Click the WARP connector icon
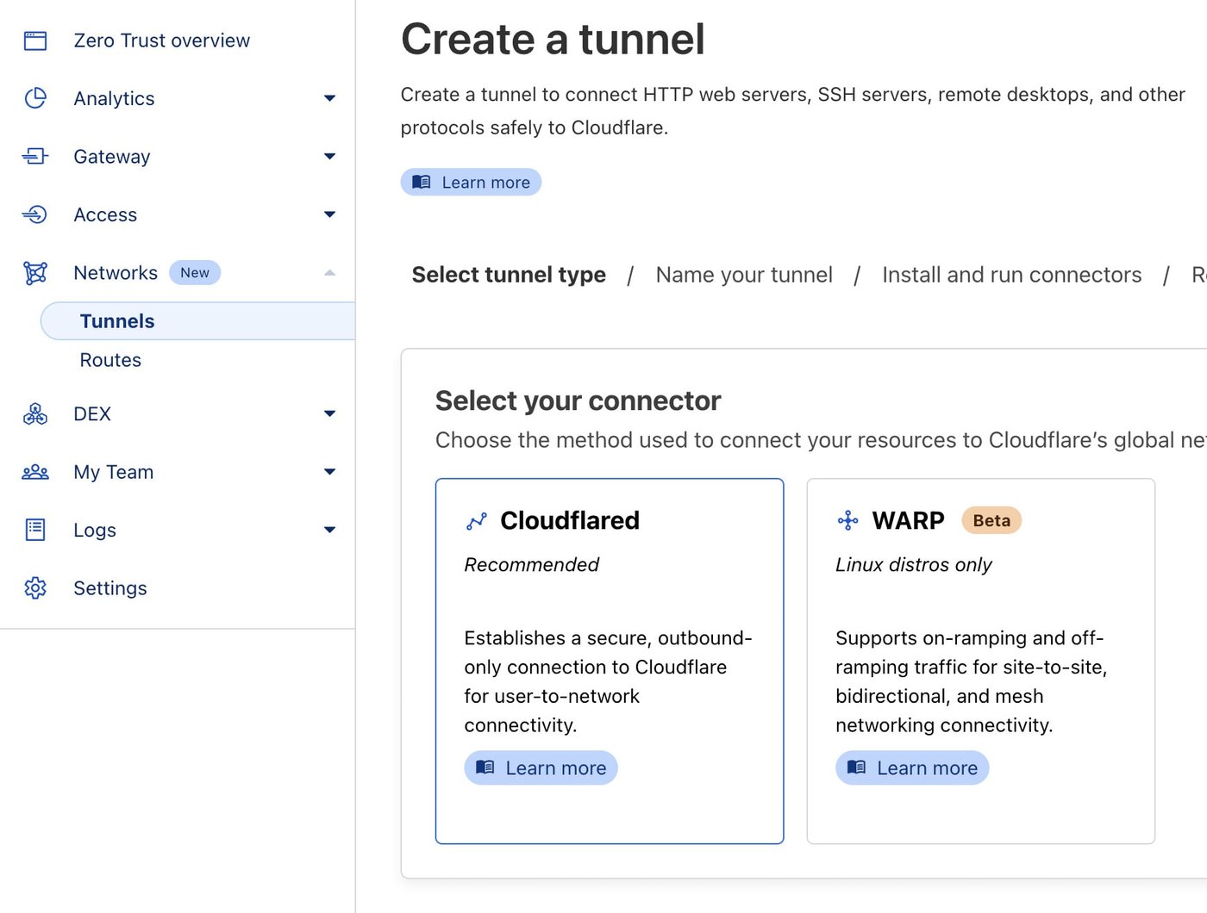This screenshot has width=1207, height=913. coord(848,520)
